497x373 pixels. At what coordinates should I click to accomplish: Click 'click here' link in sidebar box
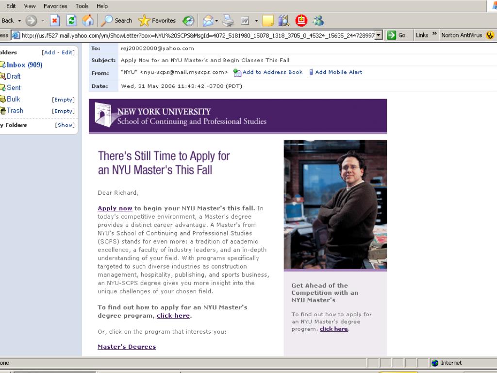click(x=334, y=329)
